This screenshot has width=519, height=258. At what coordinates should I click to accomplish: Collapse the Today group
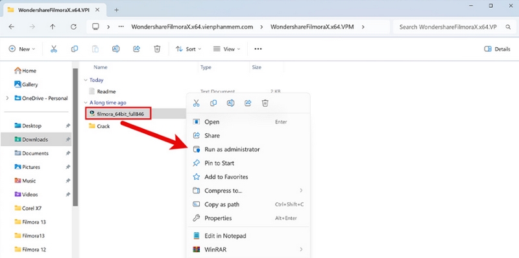(86, 80)
